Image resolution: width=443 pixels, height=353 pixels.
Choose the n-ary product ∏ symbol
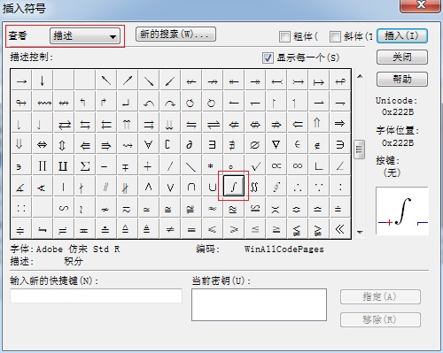(x=43, y=165)
